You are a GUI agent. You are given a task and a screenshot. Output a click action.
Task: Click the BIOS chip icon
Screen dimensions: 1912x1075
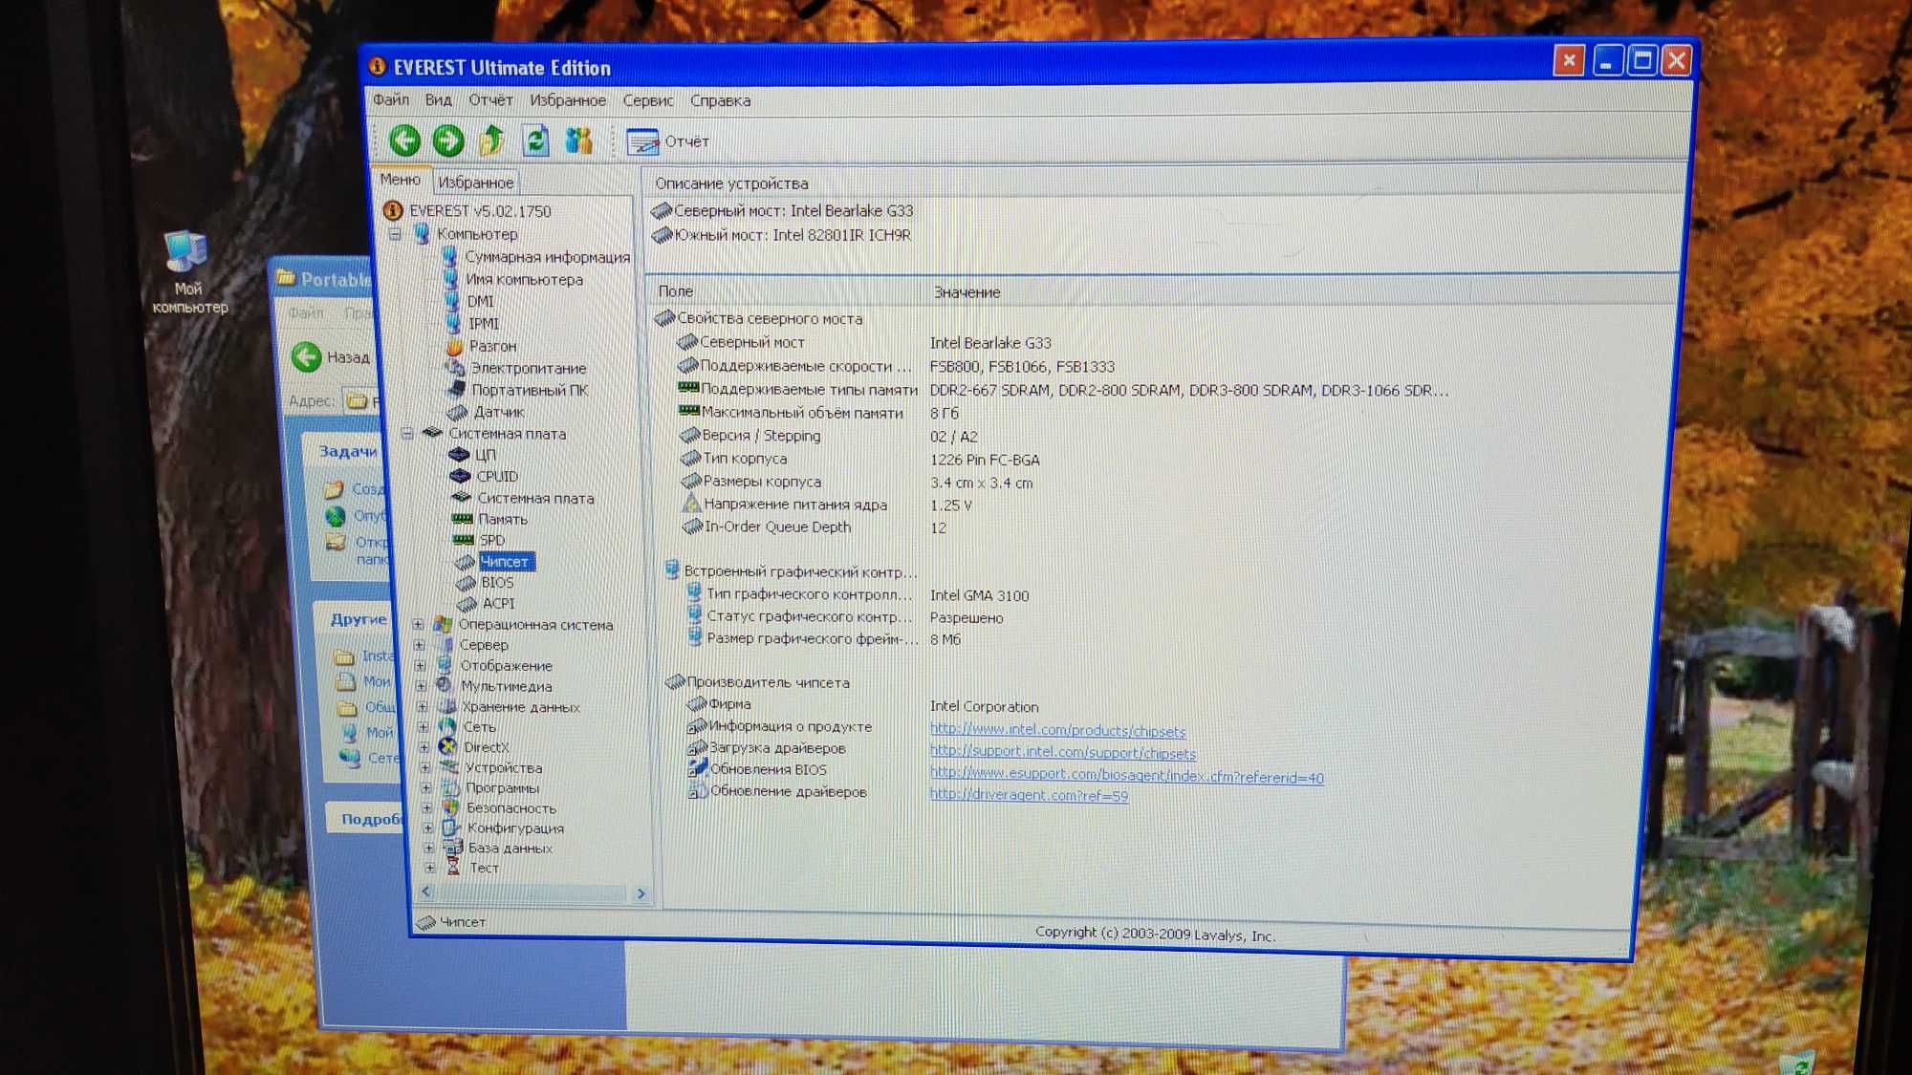[x=466, y=582]
